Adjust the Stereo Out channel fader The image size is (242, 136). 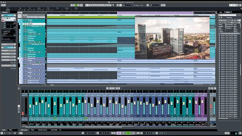211,106
